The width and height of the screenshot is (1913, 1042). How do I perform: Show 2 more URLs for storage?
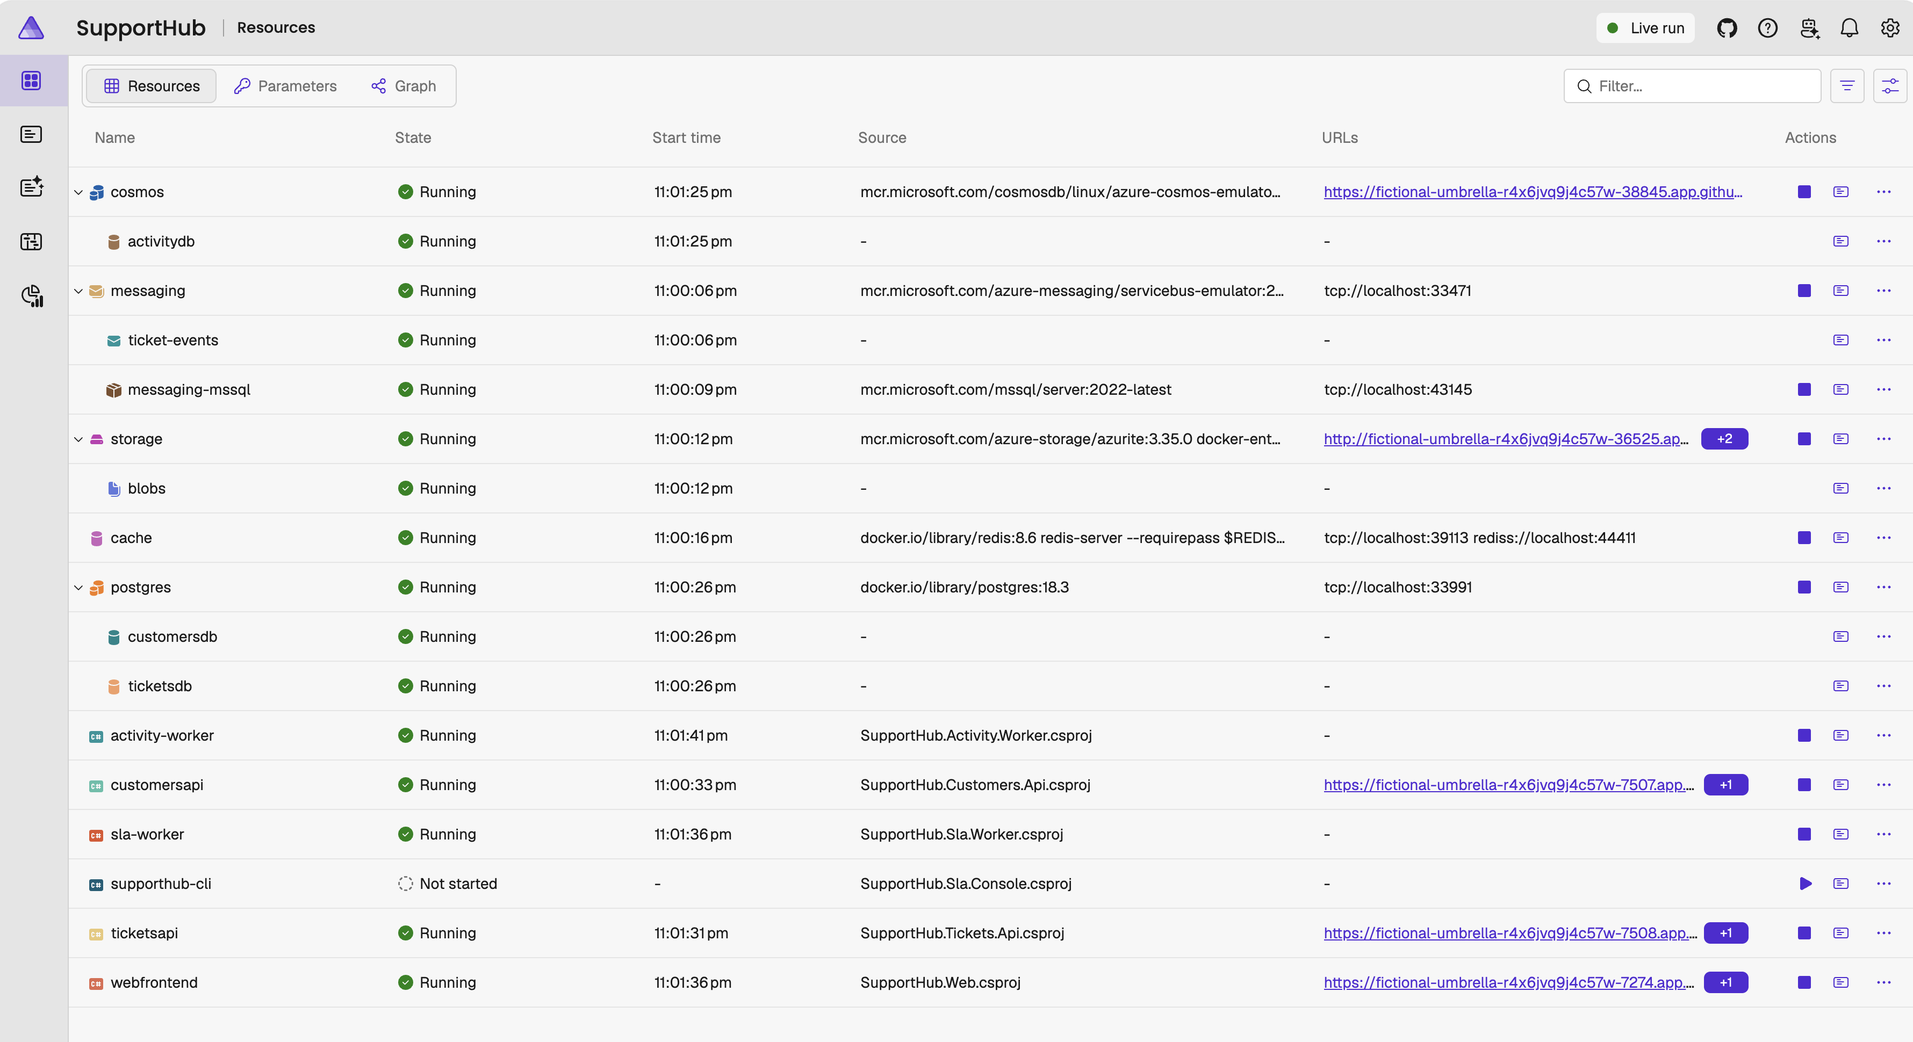1724,439
